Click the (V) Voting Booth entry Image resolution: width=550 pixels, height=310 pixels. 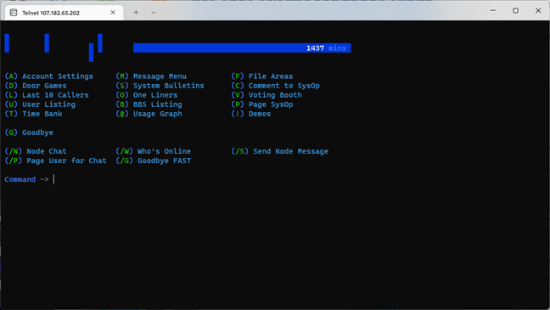[267, 95]
